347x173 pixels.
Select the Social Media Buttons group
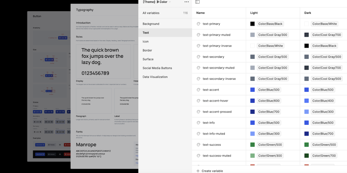point(157,68)
